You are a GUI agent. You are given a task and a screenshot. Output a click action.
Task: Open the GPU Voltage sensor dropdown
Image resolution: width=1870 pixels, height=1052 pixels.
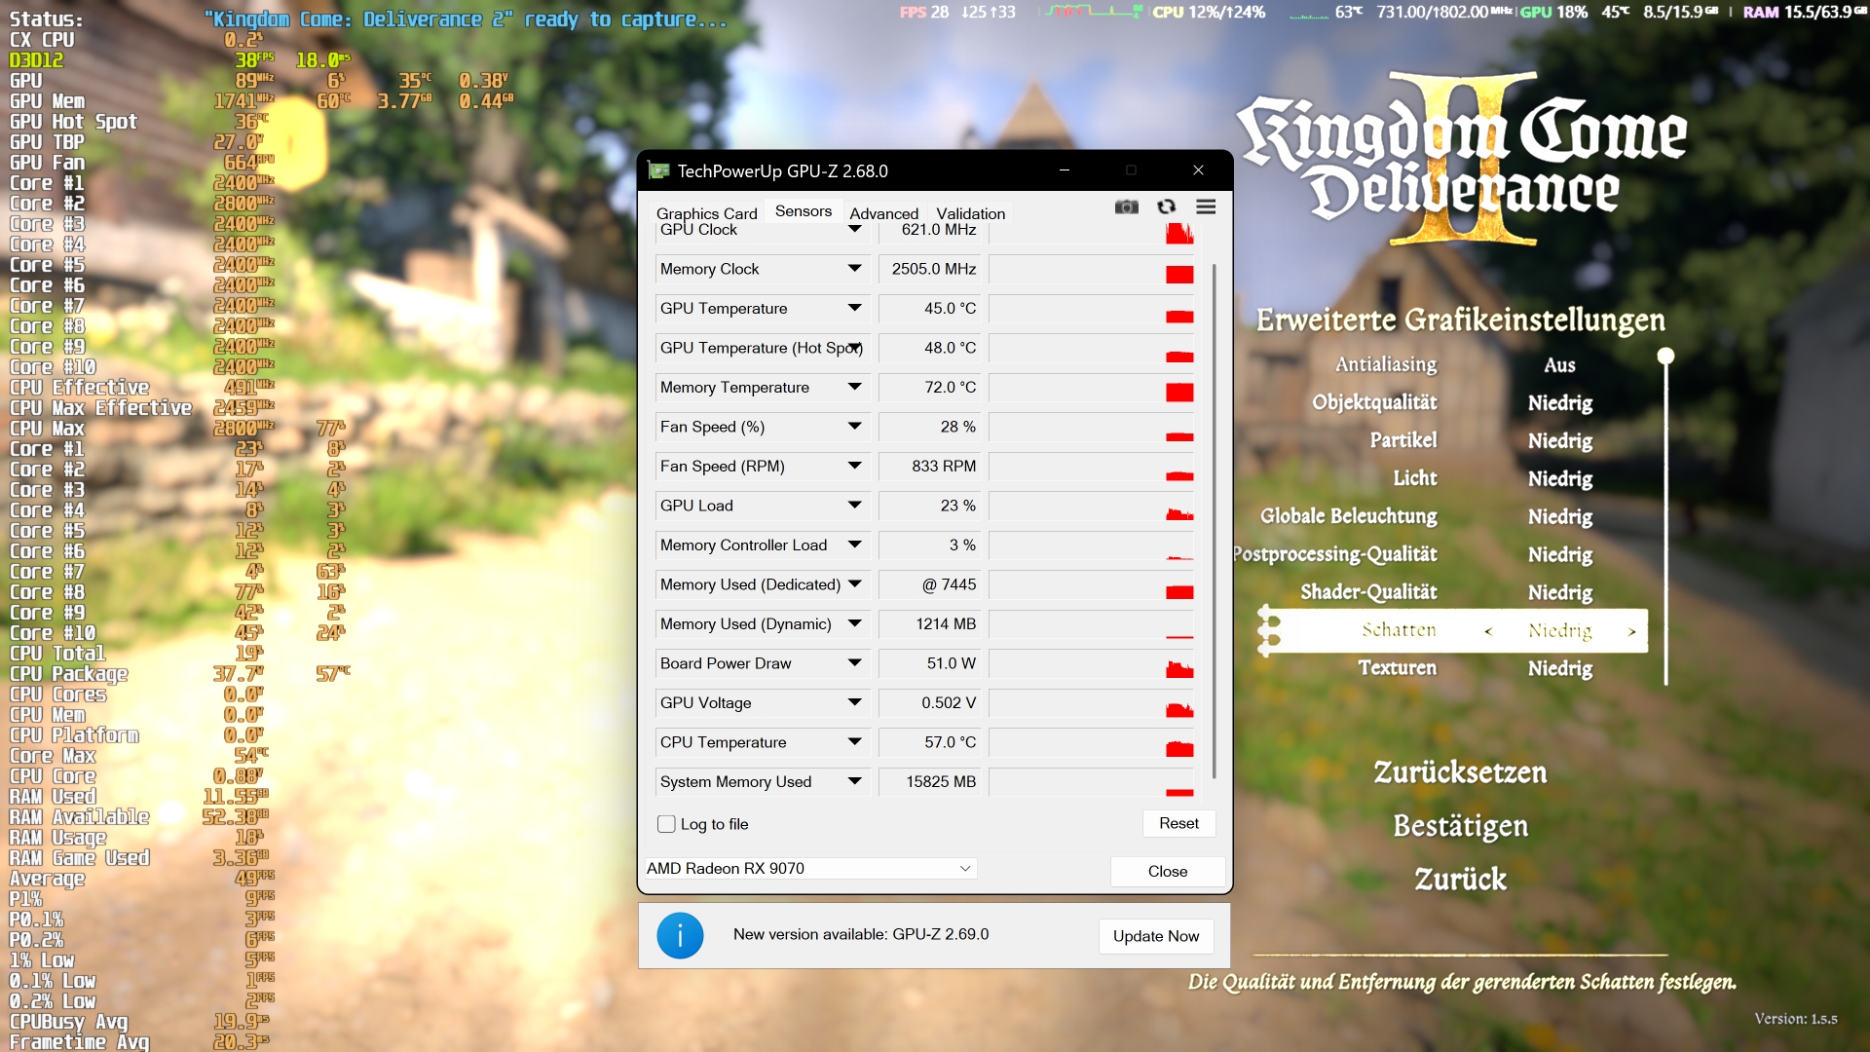tap(855, 702)
